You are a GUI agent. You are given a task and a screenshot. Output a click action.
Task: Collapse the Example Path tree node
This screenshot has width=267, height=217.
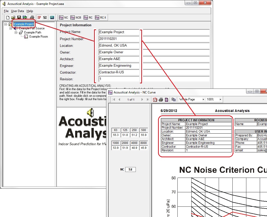coord(16,32)
